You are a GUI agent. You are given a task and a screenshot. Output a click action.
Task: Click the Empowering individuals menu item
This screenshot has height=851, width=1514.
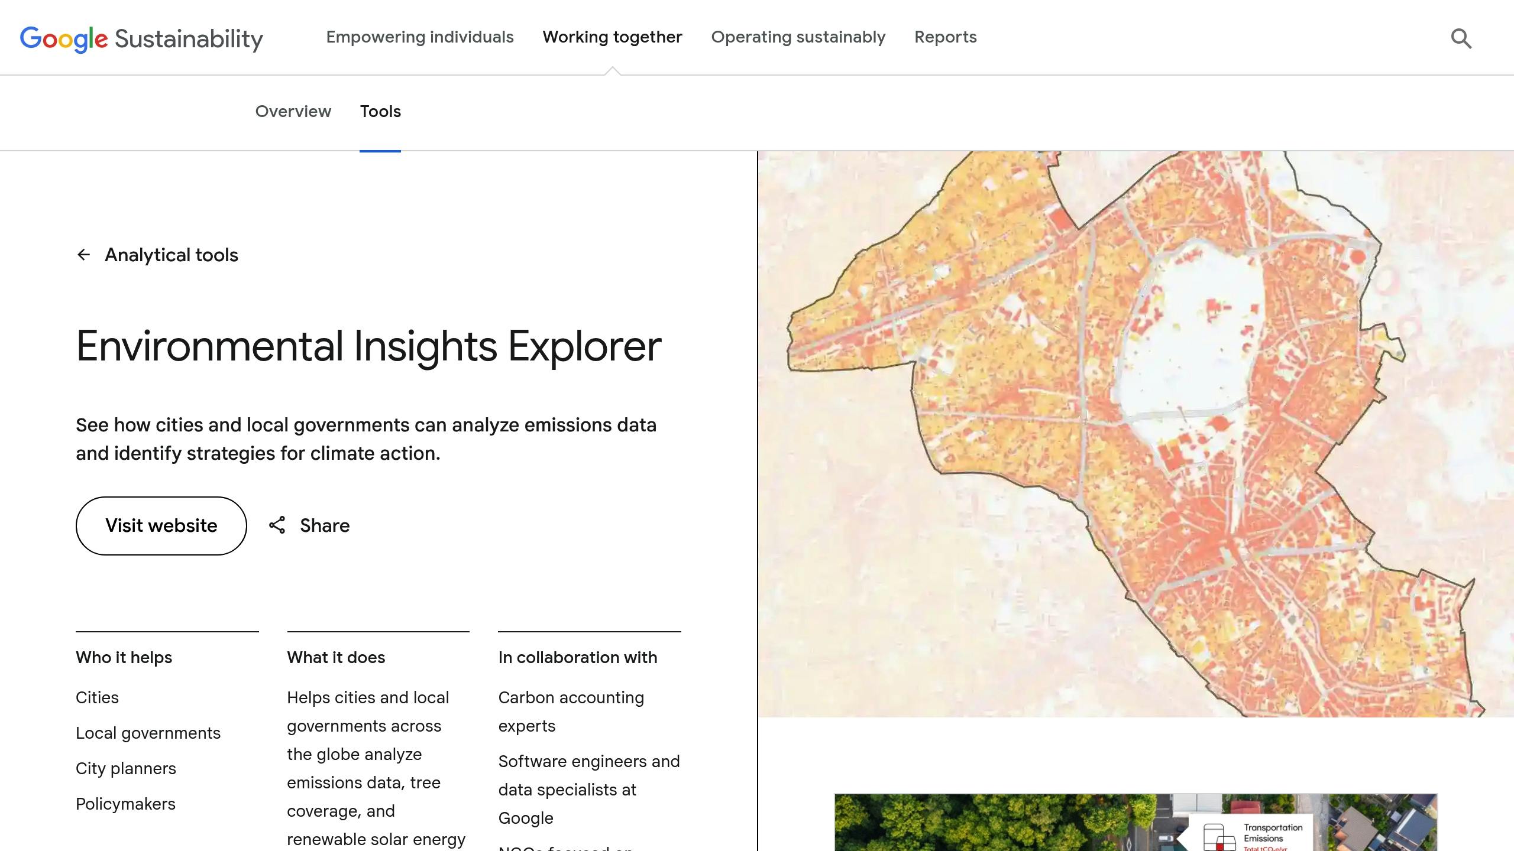point(419,37)
